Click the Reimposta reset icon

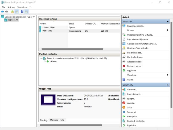pyautogui.click(x=124, y=116)
